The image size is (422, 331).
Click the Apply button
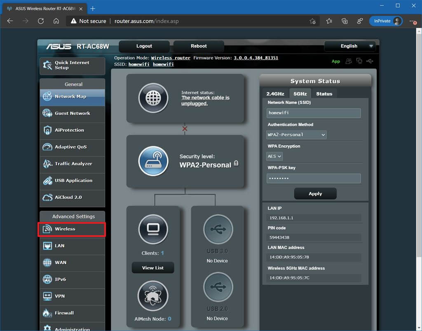315,194
